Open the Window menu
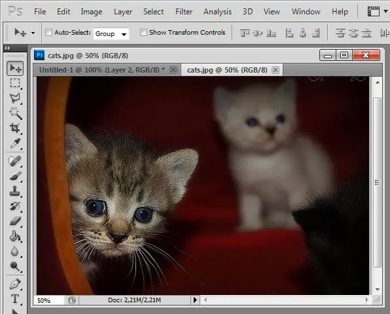 tap(306, 12)
